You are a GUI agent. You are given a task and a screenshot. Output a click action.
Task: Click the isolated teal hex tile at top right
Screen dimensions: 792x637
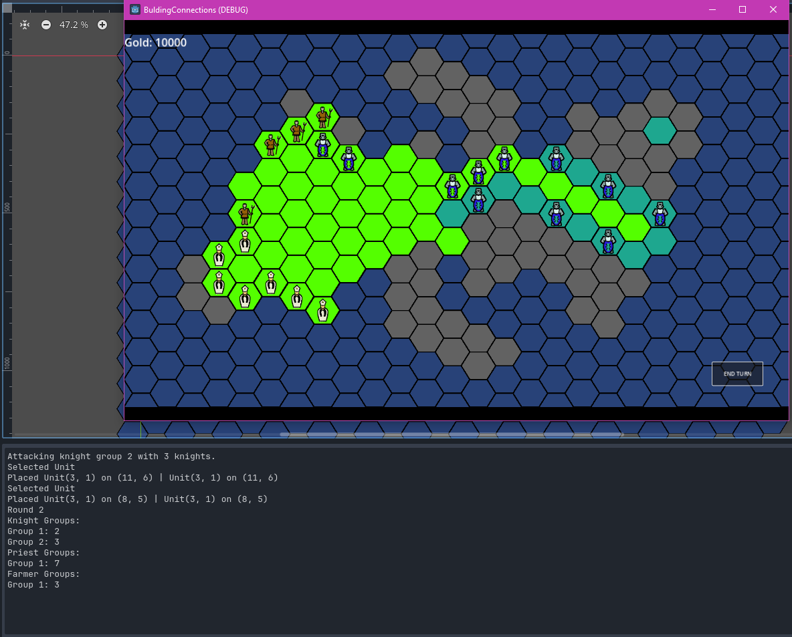coord(660,131)
